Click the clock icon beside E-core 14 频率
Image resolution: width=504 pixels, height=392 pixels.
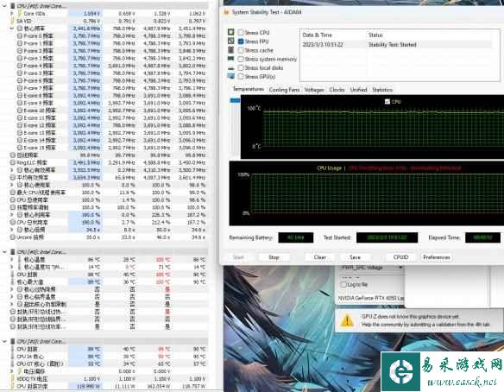(x=20, y=140)
